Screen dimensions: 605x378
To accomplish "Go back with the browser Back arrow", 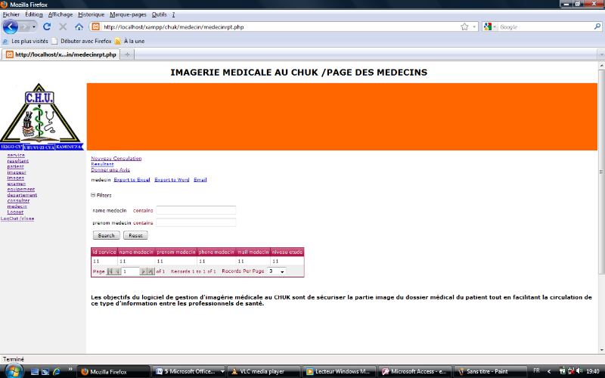I will [x=11, y=26].
